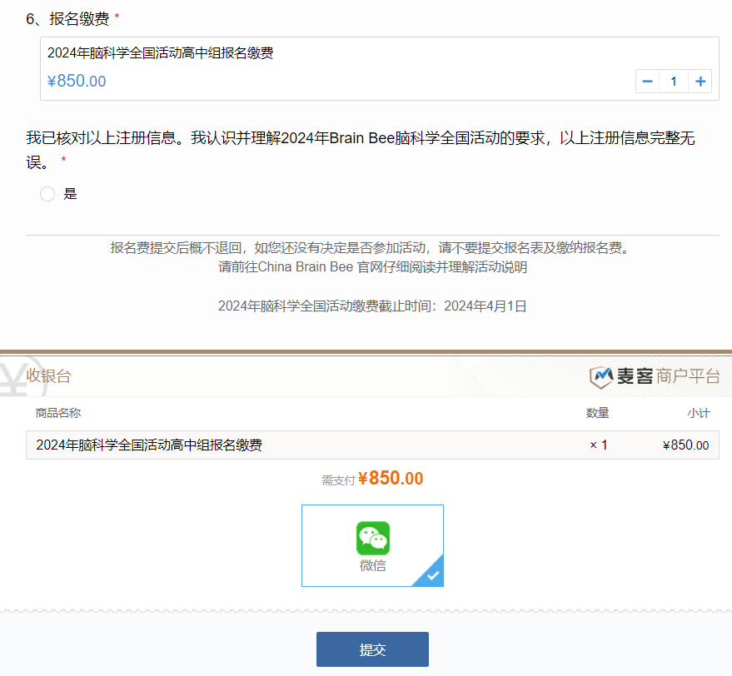Click the quantity input field showing 1

coord(674,82)
